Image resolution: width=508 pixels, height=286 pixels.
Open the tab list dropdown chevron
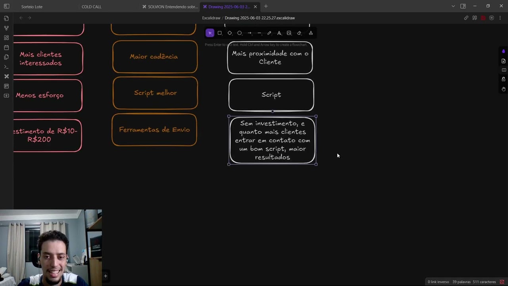pyautogui.click(x=453, y=6)
